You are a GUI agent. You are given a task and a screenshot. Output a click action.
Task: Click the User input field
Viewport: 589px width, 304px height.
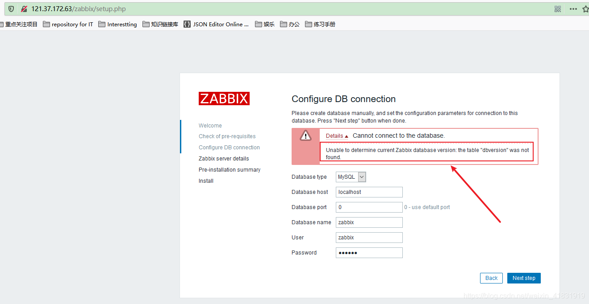[x=369, y=238]
